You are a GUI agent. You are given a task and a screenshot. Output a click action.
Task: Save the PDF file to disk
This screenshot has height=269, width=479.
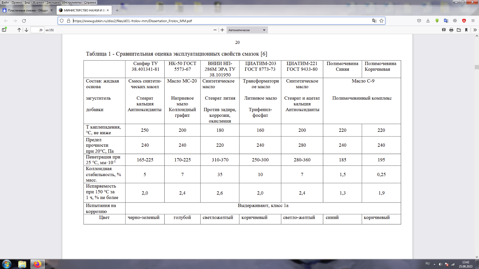[x=459, y=30]
